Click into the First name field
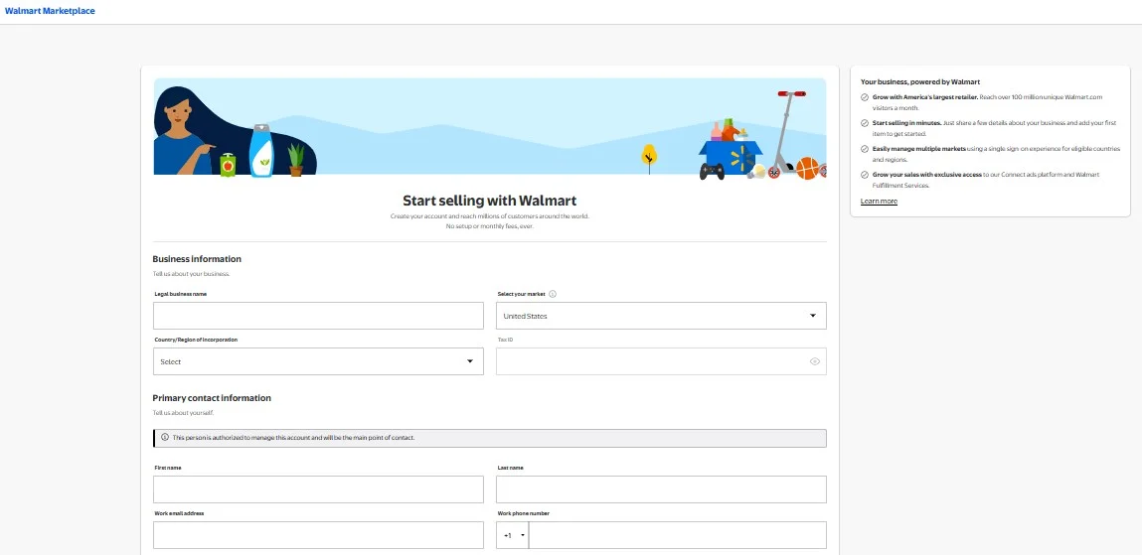This screenshot has width=1142, height=555. click(318, 489)
